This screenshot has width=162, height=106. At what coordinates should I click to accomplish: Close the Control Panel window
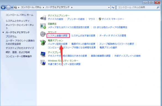click(x=157, y=2)
